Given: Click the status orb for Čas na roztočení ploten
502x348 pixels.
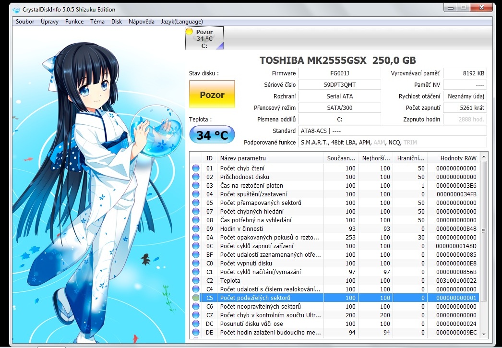Looking at the screenshot, I should pyautogui.click(x=196, y=185).
